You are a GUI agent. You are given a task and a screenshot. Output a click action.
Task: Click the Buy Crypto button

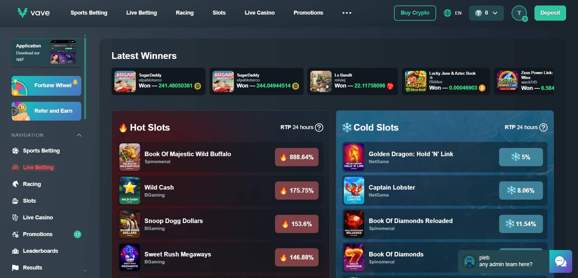415,13
